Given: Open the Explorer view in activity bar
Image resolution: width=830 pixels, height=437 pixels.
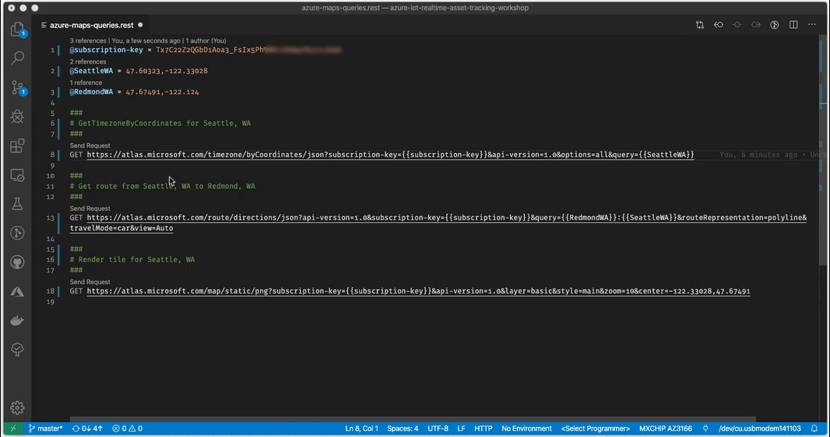Looking at the screenshot, I should 17,30.
